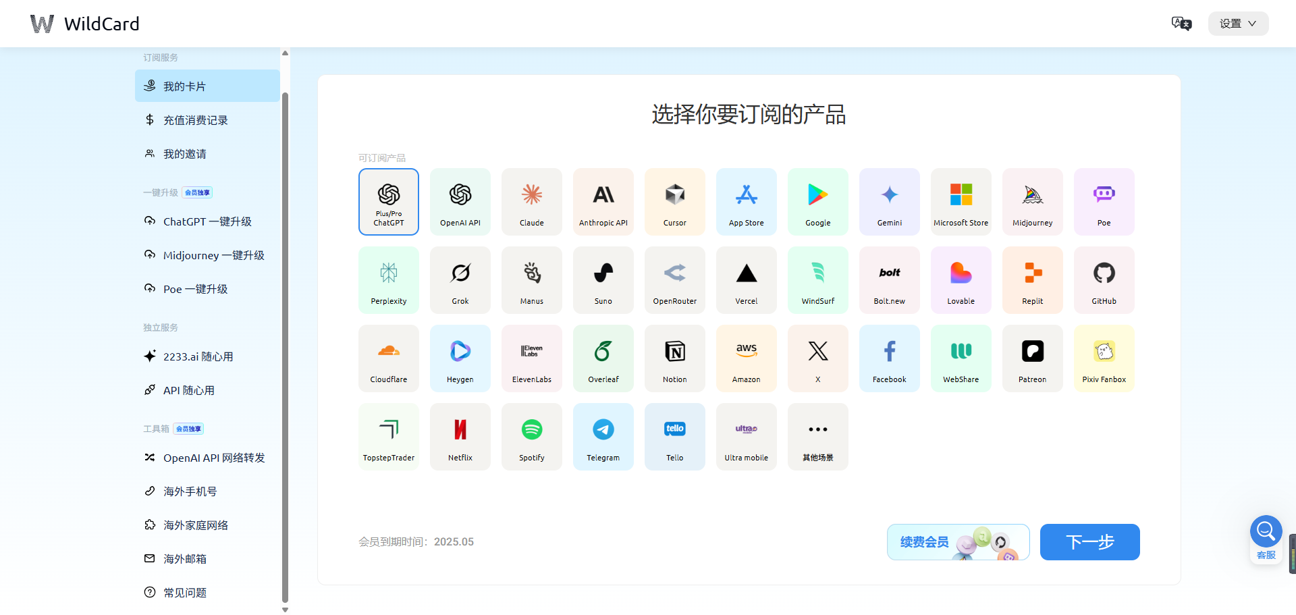Open Poe 一键升级
1296x615 pixels.
click(207, 288)
